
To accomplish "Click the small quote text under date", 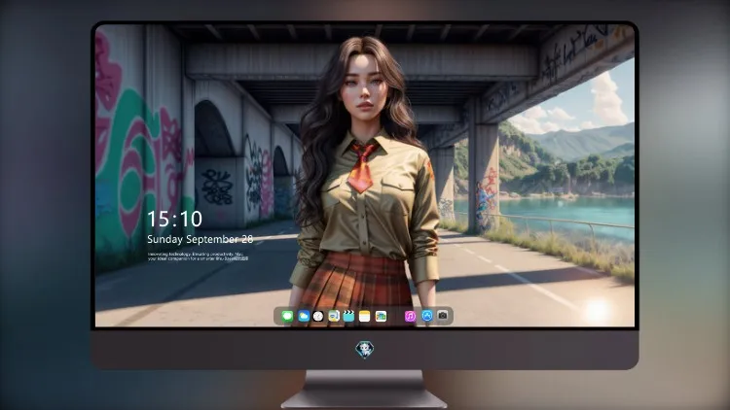I will point(198,256).
